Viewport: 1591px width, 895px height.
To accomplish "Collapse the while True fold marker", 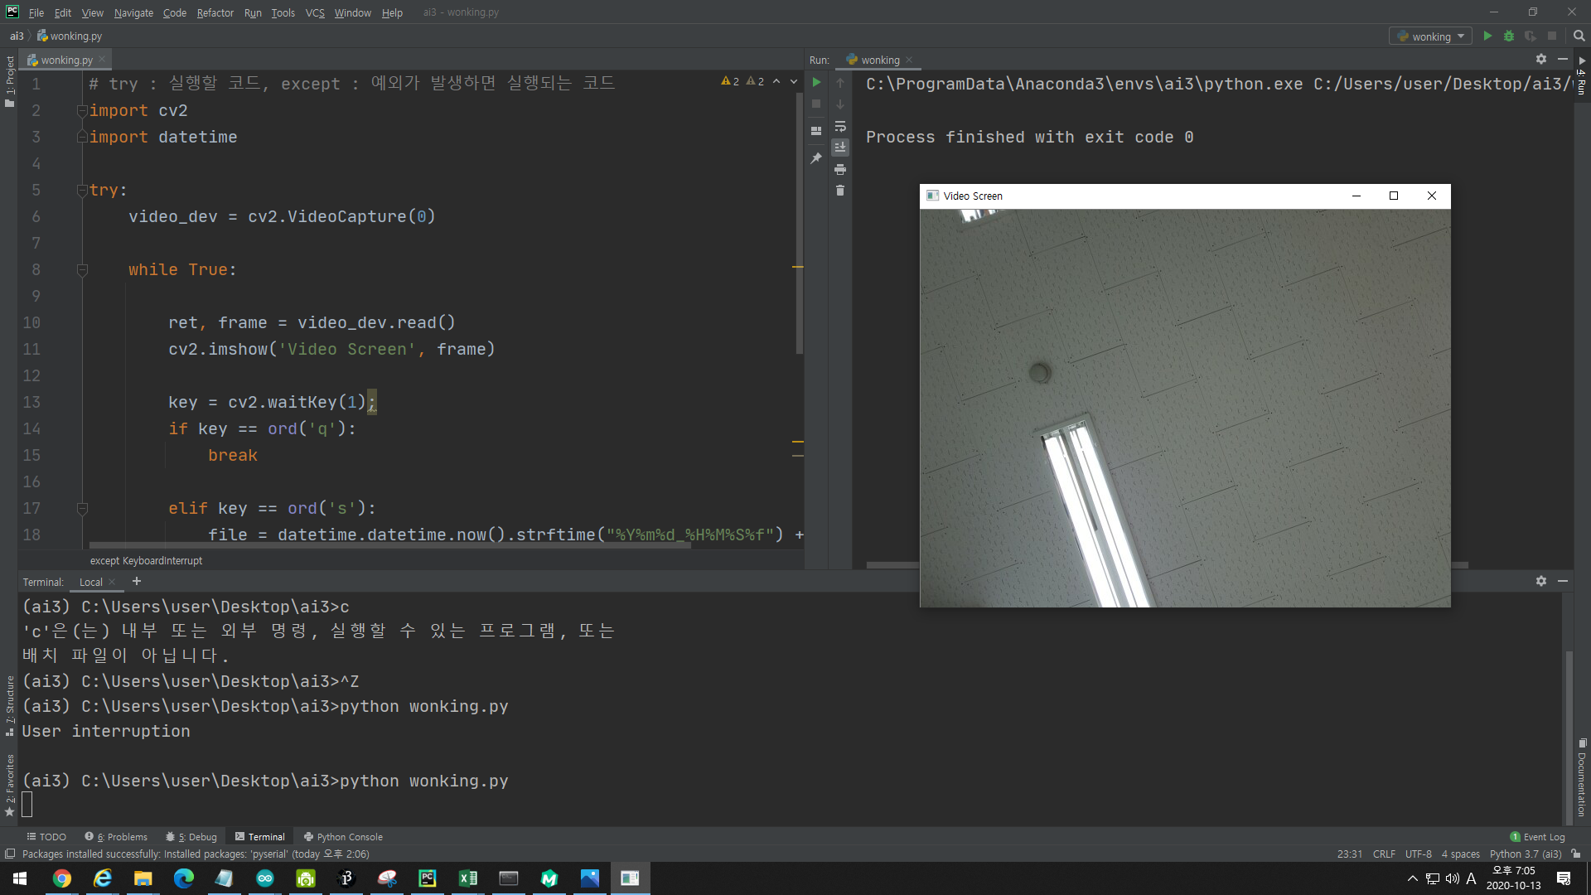I will (x=82, y=270).
